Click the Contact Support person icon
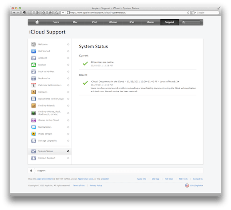Screen dimensions: 231x210 click(33, 158)
